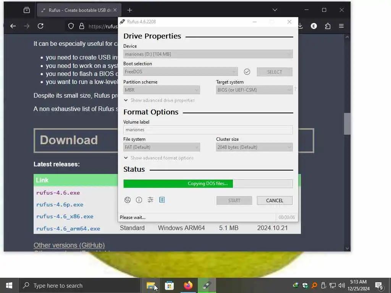The image size is (391, 293).
Task: Open Firefox downloads panel
Action: tap(301, 26)
